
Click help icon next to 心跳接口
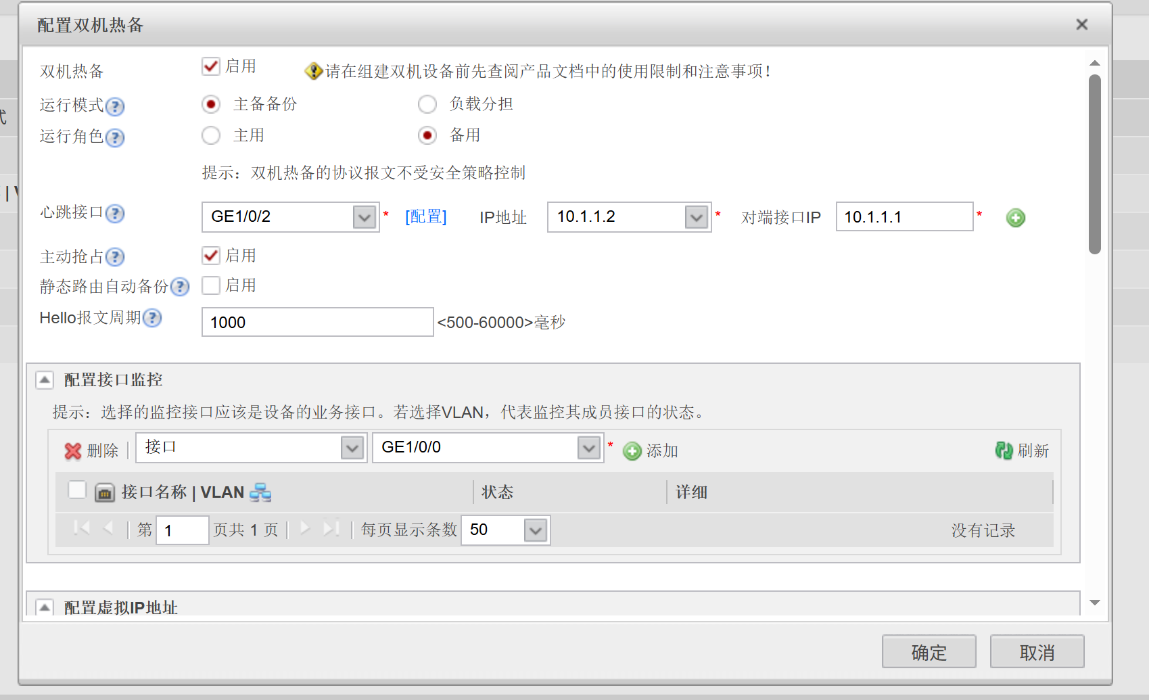pyautogui.click(x=115, y=214)
